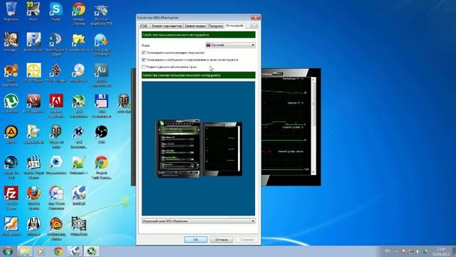The width and height of the screenshot is (456, 257).
Task: Click the language indicator in system tray
Action: click(x=388, y=251)
